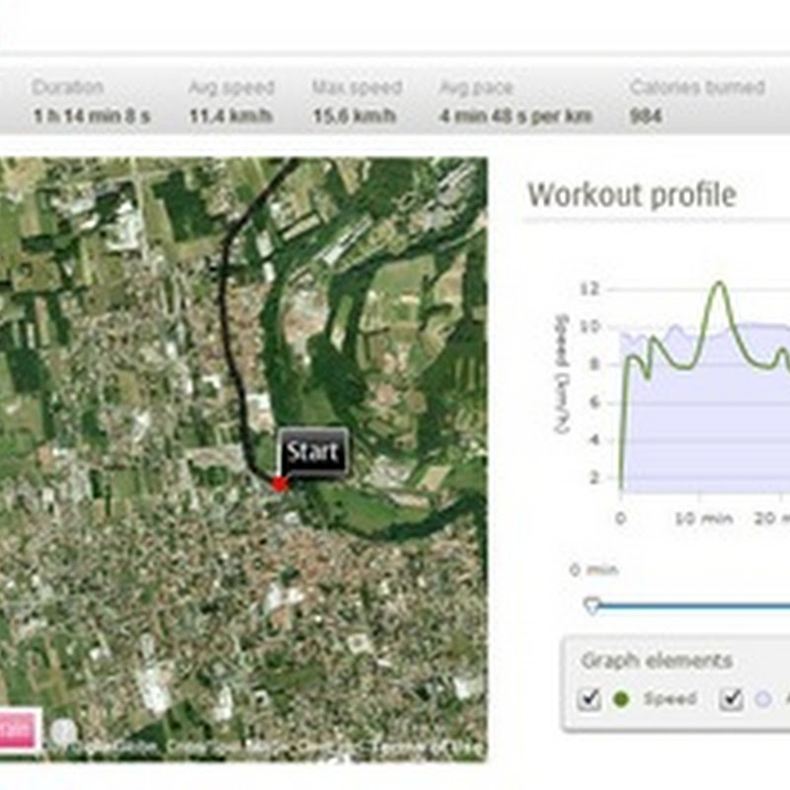Select the calories burned value 984
Image resolution: width=790 pixels, height=790 pixels.
coord(646,117)
